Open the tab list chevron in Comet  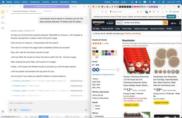pyautogui.click(x=174, y=7)
